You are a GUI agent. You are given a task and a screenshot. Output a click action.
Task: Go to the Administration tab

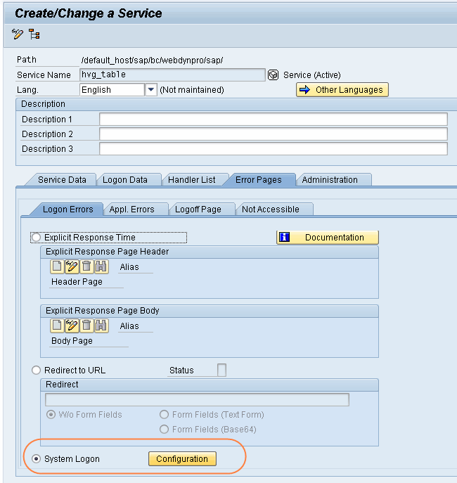(330, 180)
